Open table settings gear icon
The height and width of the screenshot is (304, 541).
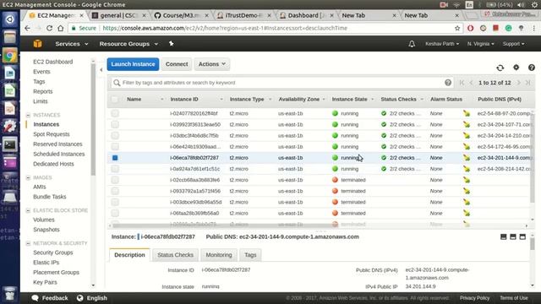point(516,68)
